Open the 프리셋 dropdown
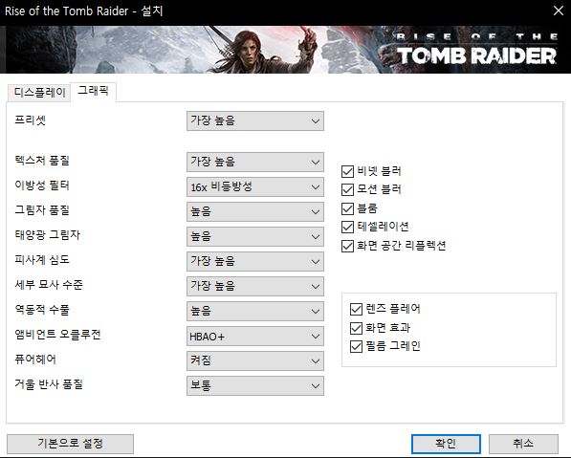571x458 pixels. pyautogui.click(x=255, y=120)
